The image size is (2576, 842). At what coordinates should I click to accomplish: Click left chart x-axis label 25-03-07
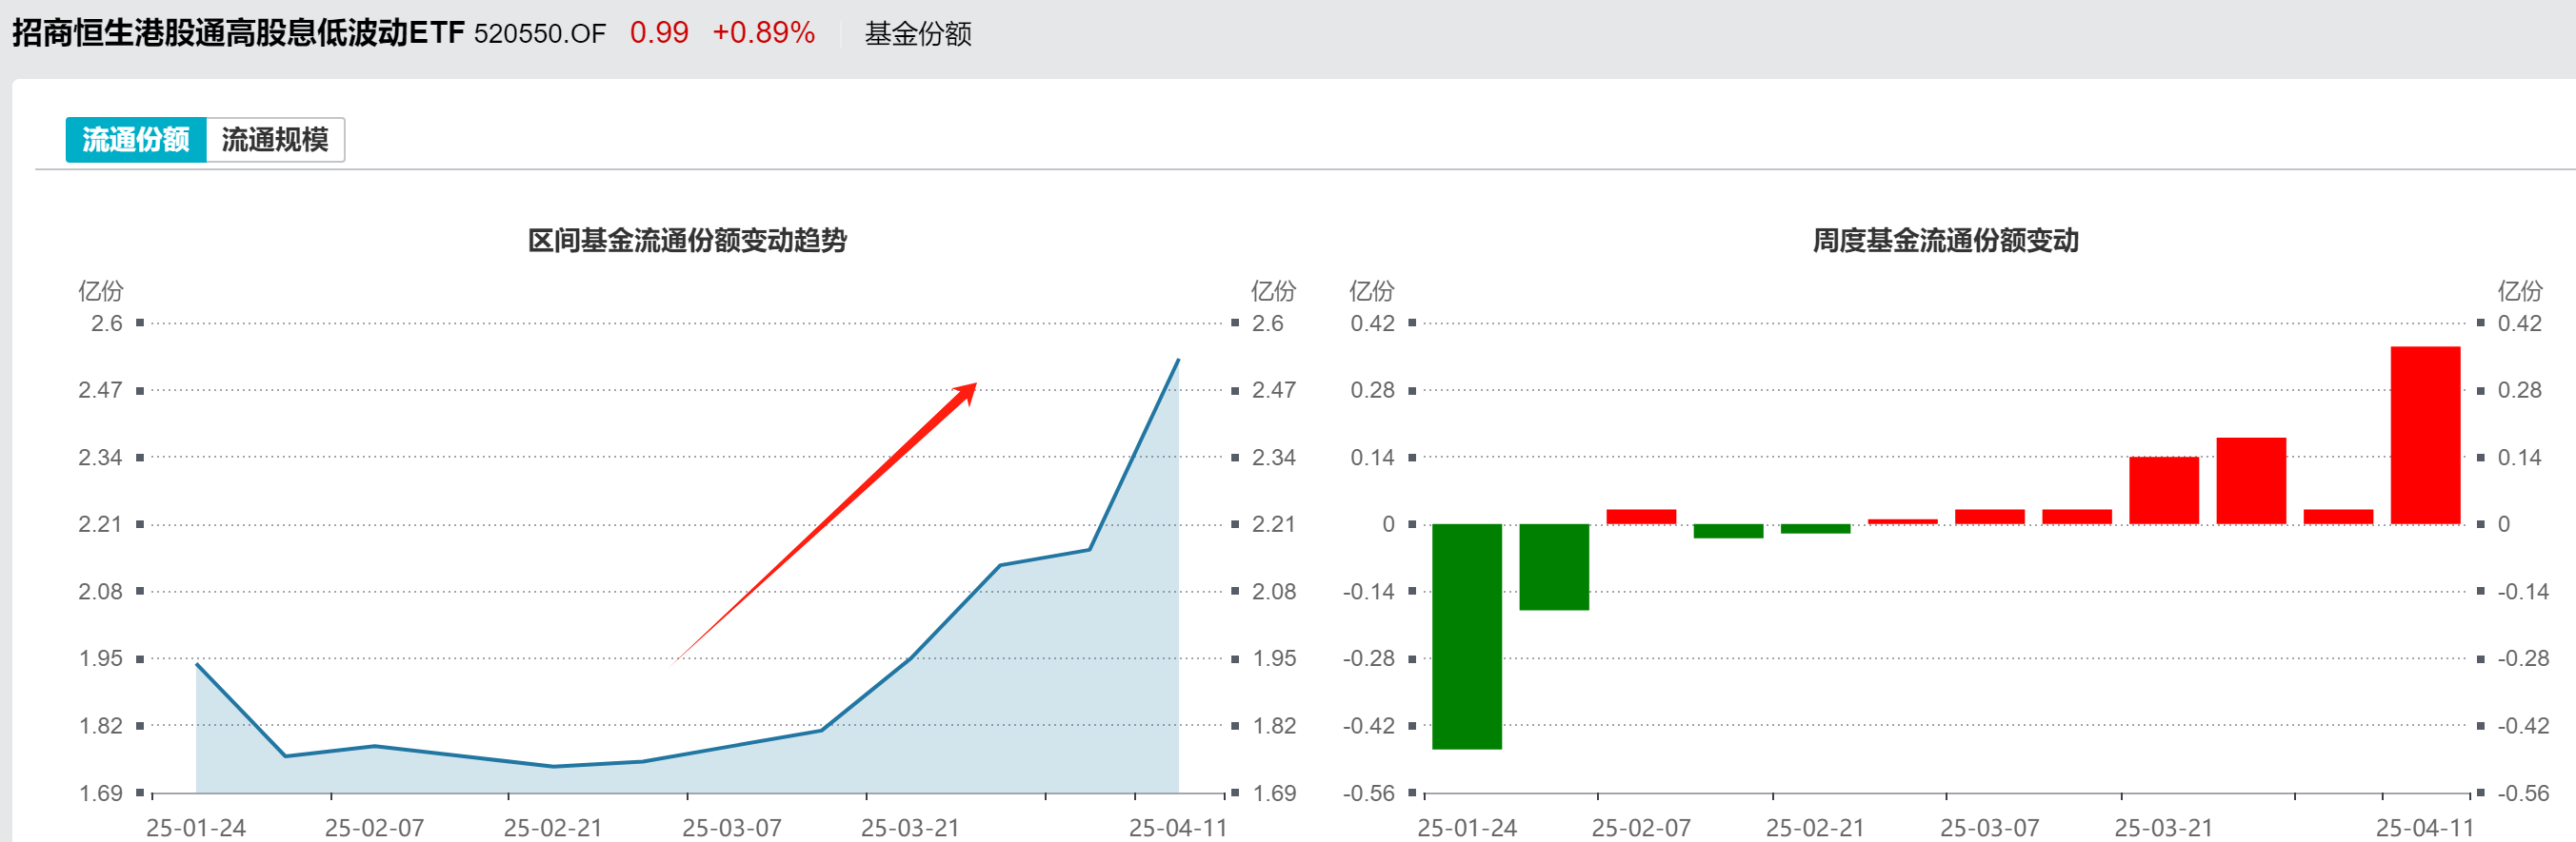click(732, 828)
